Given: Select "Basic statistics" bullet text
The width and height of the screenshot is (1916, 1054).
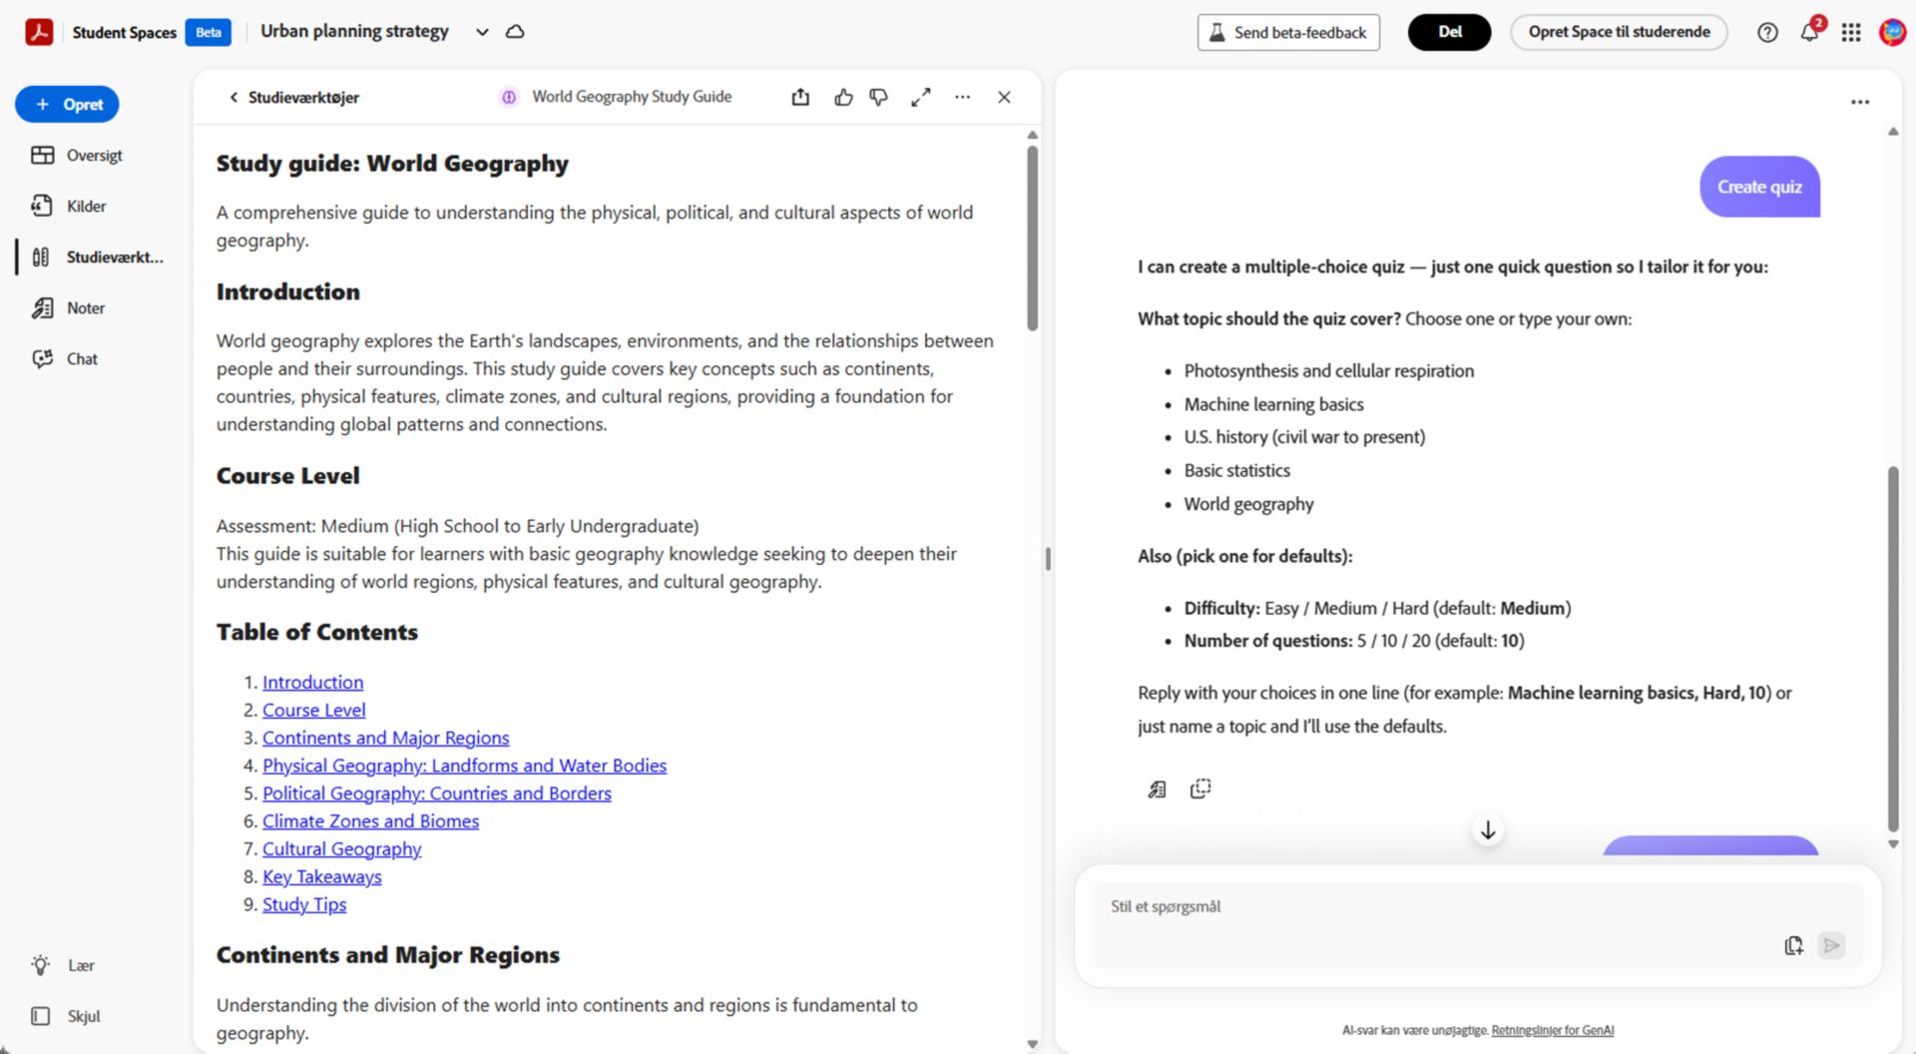Looking at the screenshot, I should click(1236, 470).
